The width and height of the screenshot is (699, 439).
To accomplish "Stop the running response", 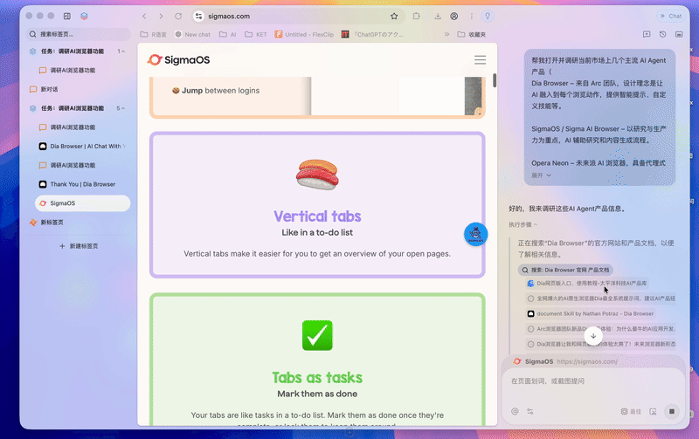I will pos(672,411).
